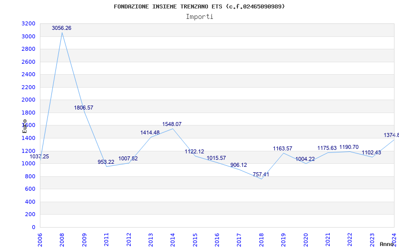The image size is (399, 249).
Task: Click the Euro y-axis label
Action: 24,126
